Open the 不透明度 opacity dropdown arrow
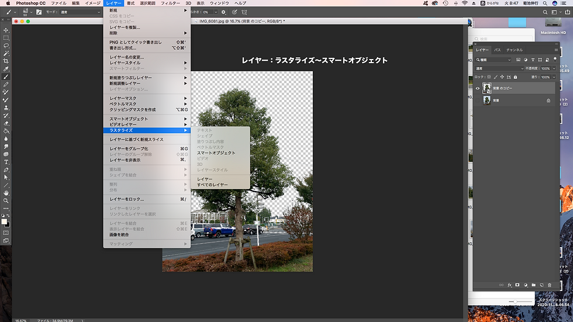This screenshot has height=322, width=573. click(x=554, y=68)
